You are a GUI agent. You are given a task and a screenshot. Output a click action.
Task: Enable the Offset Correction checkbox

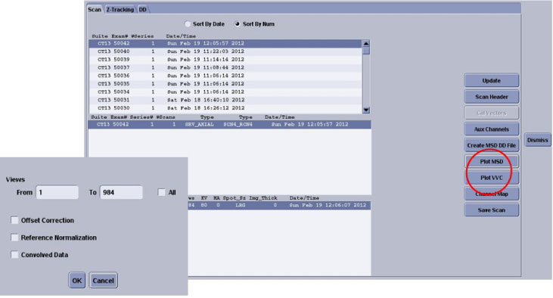click(x=14, y=220)
